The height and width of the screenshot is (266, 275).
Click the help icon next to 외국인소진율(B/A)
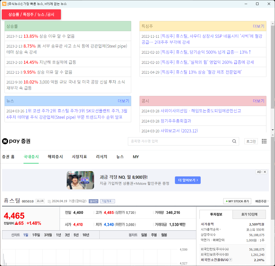click(231, 260)
